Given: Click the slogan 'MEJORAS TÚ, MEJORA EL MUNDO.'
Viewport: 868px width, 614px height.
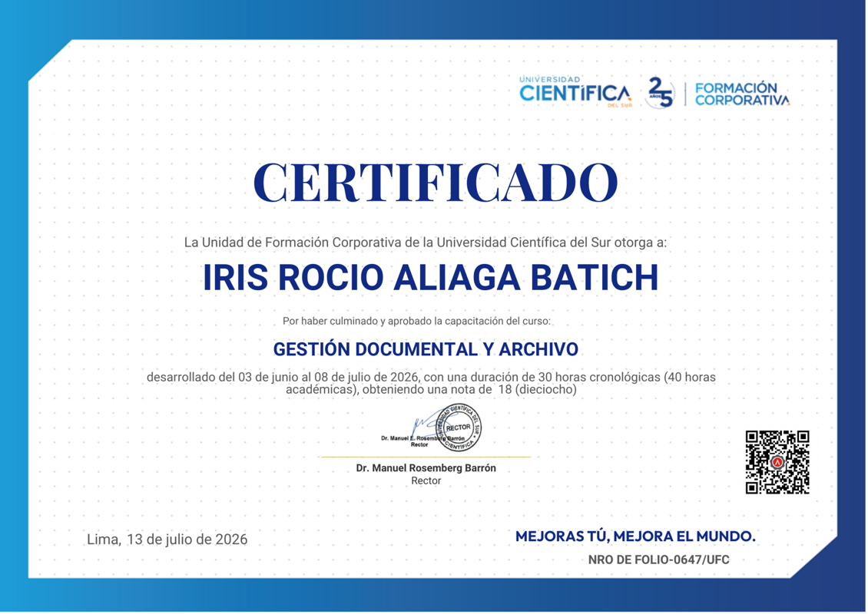Looking at the screenshot, I should click(x=635, y=536).
